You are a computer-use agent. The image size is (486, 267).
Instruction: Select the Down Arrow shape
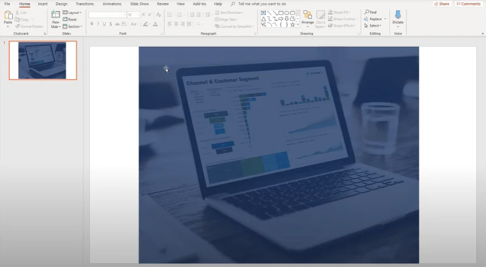(x=287, y=19)
